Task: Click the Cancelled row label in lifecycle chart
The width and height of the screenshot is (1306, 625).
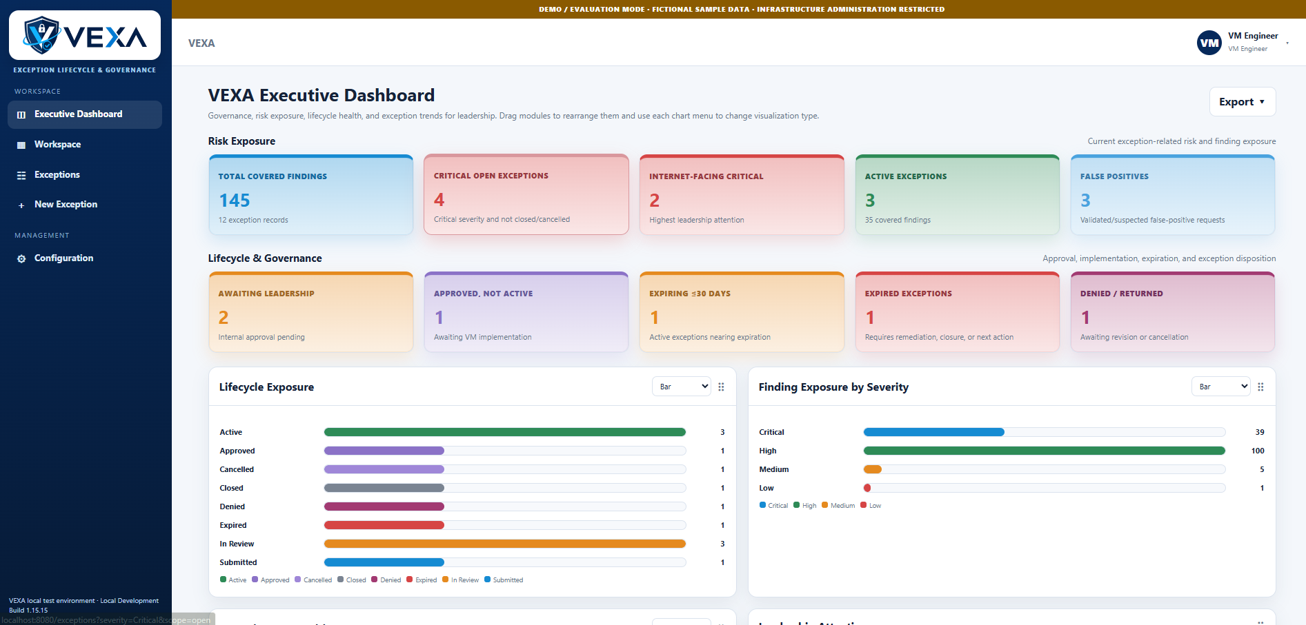Action: 237,469
